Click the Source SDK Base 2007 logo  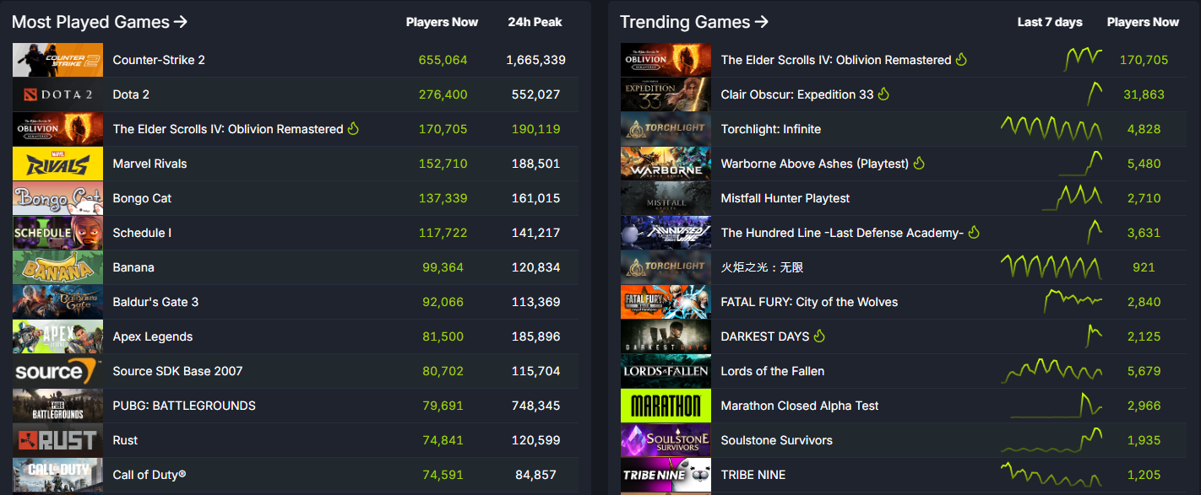tap(57, 371)
